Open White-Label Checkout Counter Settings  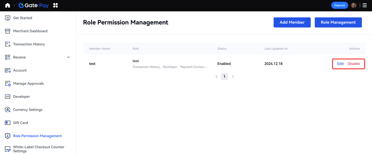pos(38,149)
